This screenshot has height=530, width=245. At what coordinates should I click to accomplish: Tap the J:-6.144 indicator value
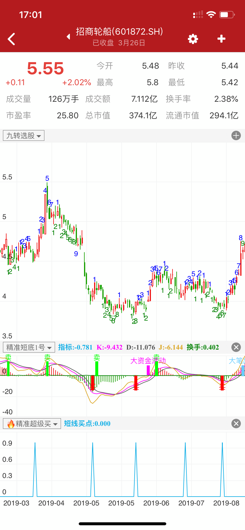coord(171,347)
